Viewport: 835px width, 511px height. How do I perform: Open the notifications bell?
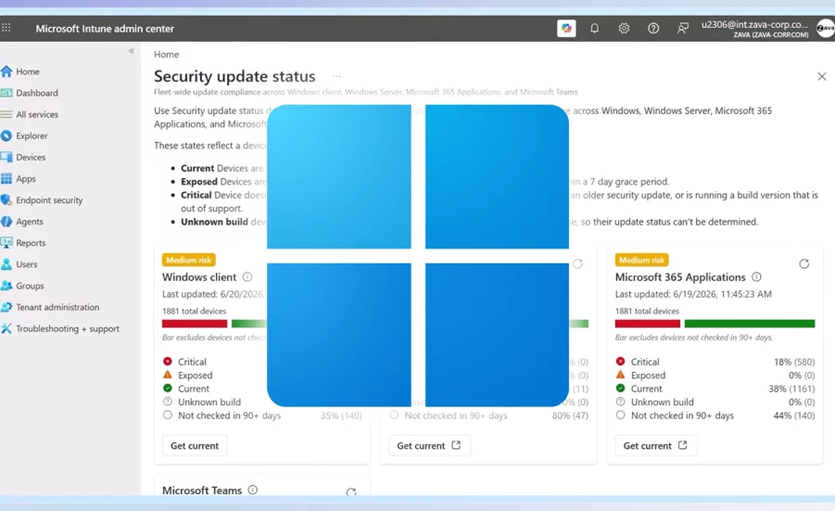[594, 28]
